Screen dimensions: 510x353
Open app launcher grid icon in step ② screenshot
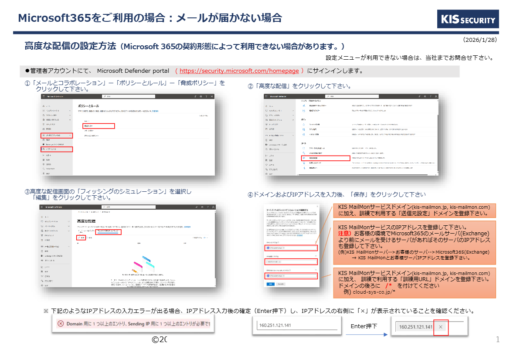tap(266, 97)
